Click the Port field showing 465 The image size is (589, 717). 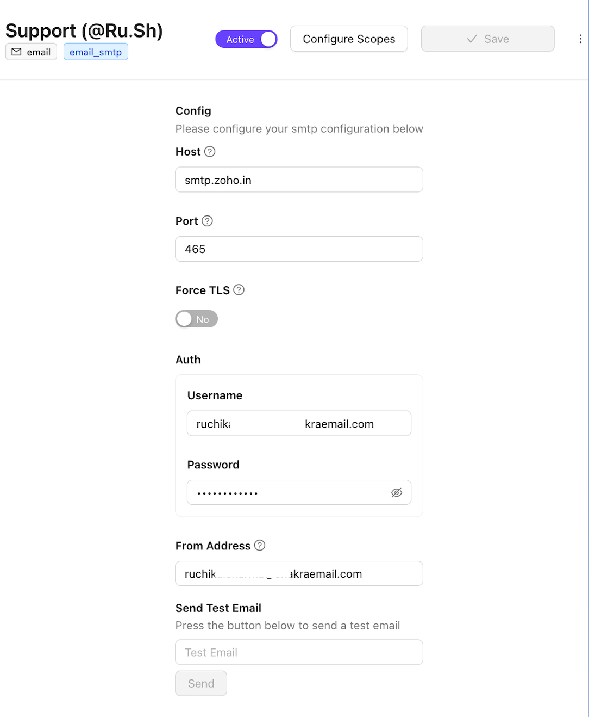[x=299, y=249]
